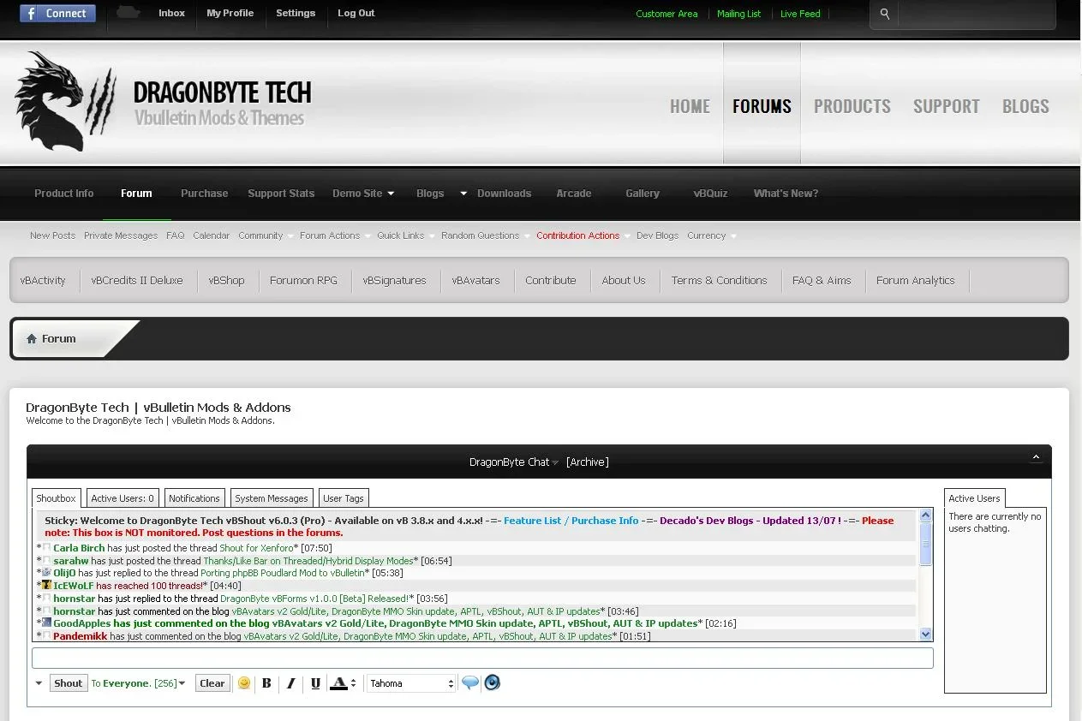
Task: Open BLOGS in main navigation
Action: tap(1025, 106)
